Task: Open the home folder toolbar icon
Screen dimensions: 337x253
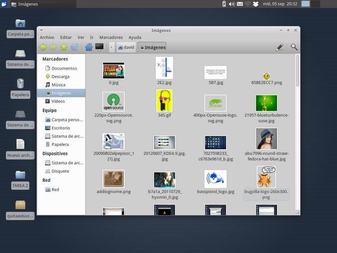Action: pyautogui.click(x=89, y=47)
